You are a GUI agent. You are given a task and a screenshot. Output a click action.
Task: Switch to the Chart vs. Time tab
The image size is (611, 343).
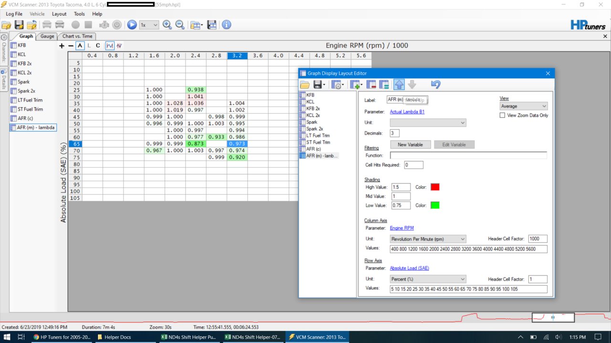[77, 36]
